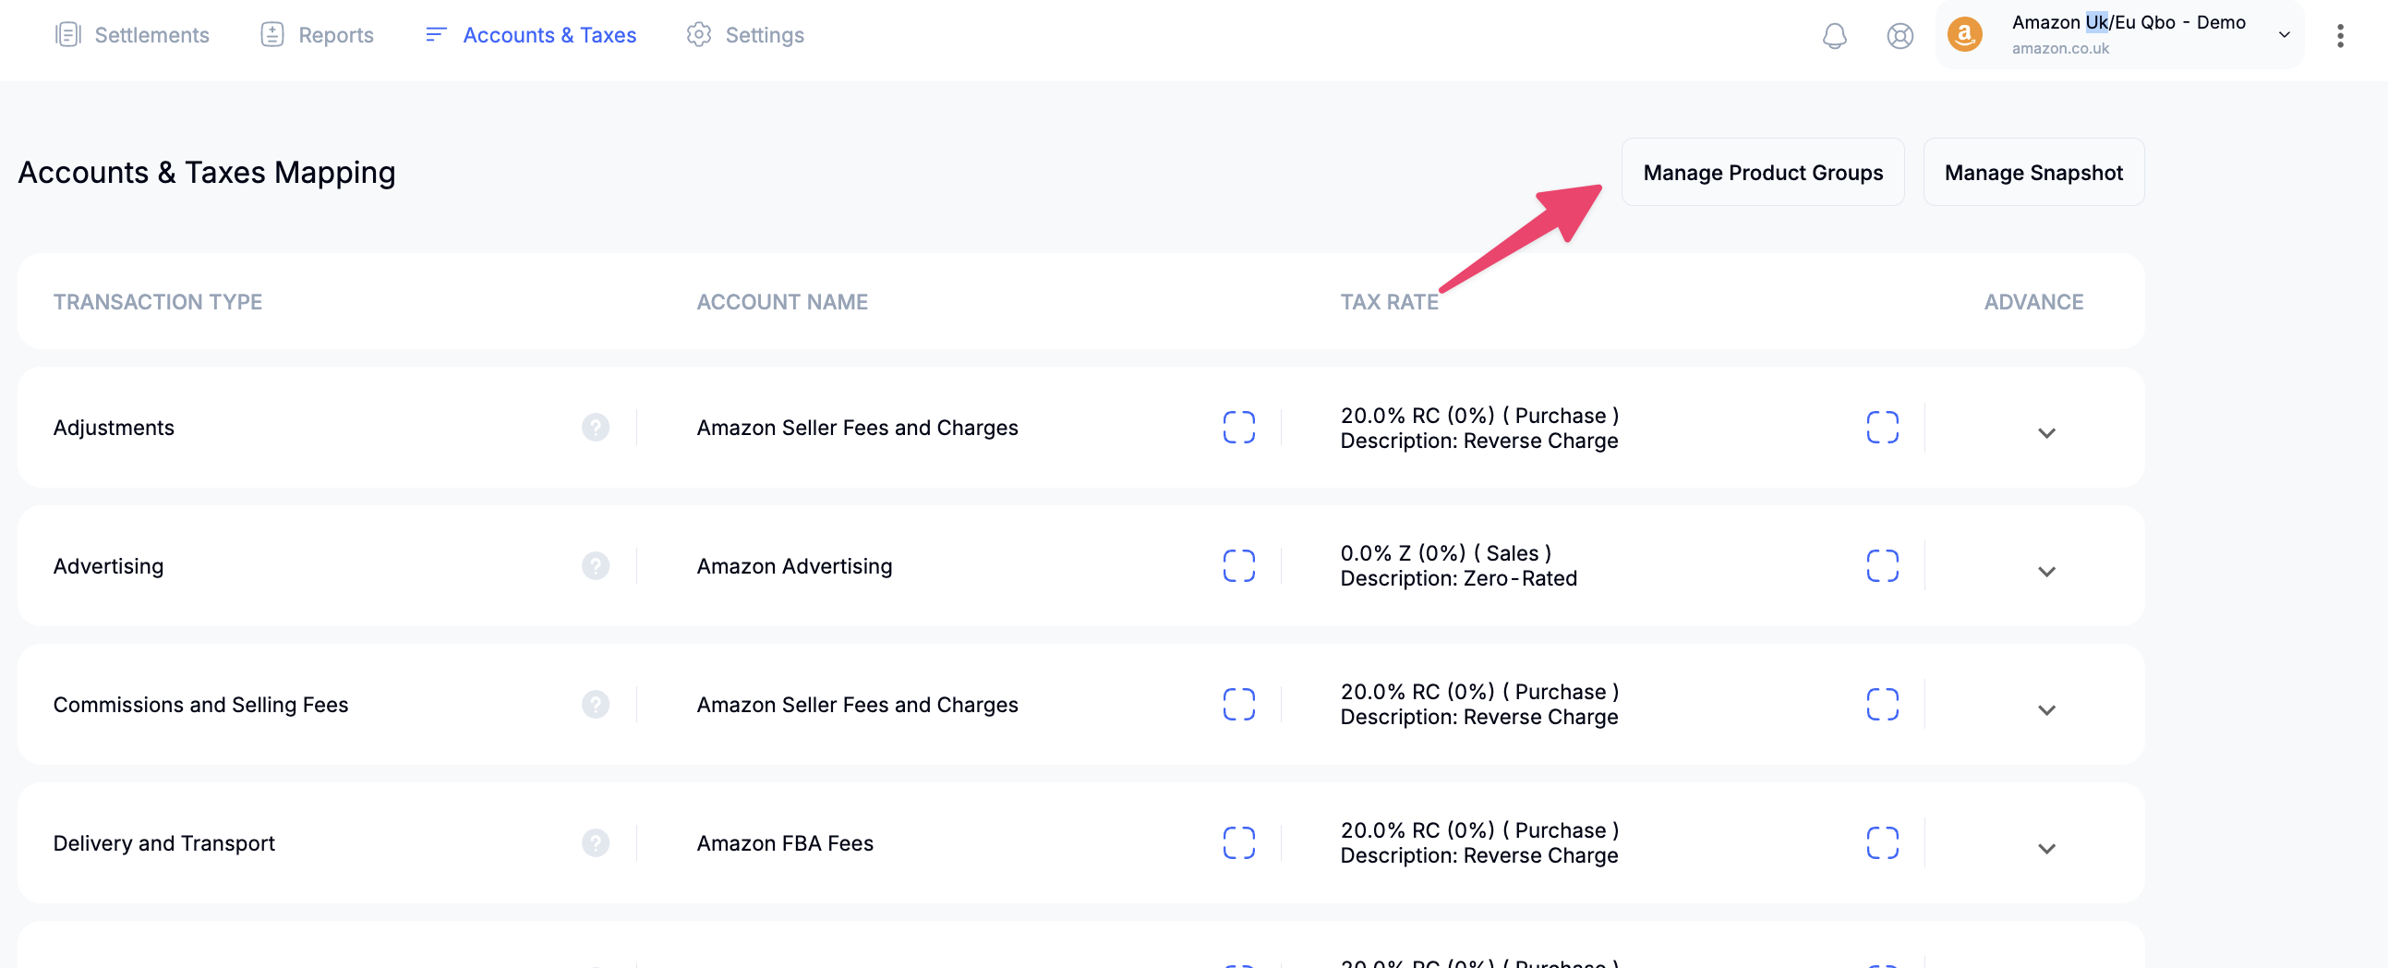Image resolution: width=2388 pixels, height=968 pixels.
Task: Click the Reports file icon
Action: [x=271, y=35]
